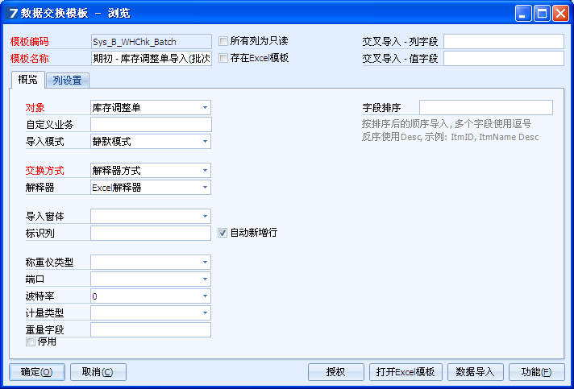
Task: Expand the 对象 dropdown
Action: point(205,107)
